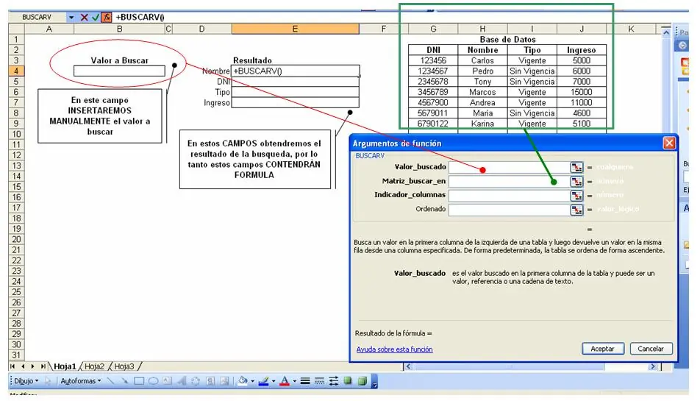The width and height of the screenshot is (700, 401).
Task: Select the cell containing Carlos
Action: [482, 60]
